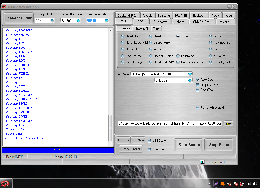Switch to the Android tab

coord(148,15)
